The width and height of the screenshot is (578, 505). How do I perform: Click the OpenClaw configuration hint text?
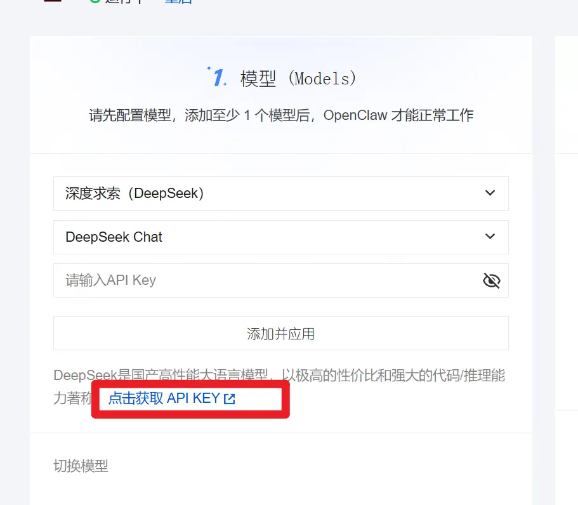[281, 115]
